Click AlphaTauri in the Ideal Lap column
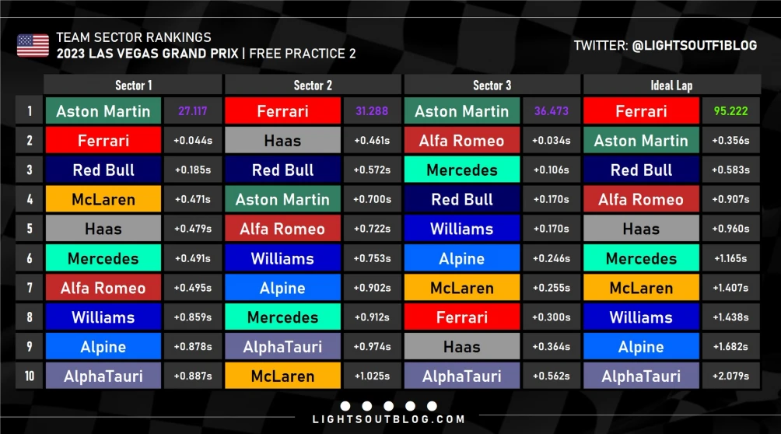 pyautogui.click(x=641, y=376)
